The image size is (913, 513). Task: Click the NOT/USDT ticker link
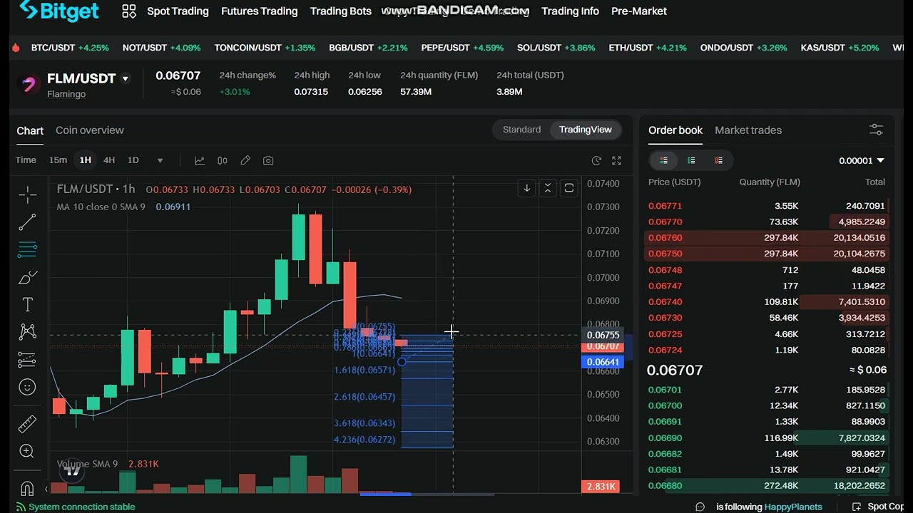coord(161,48)
